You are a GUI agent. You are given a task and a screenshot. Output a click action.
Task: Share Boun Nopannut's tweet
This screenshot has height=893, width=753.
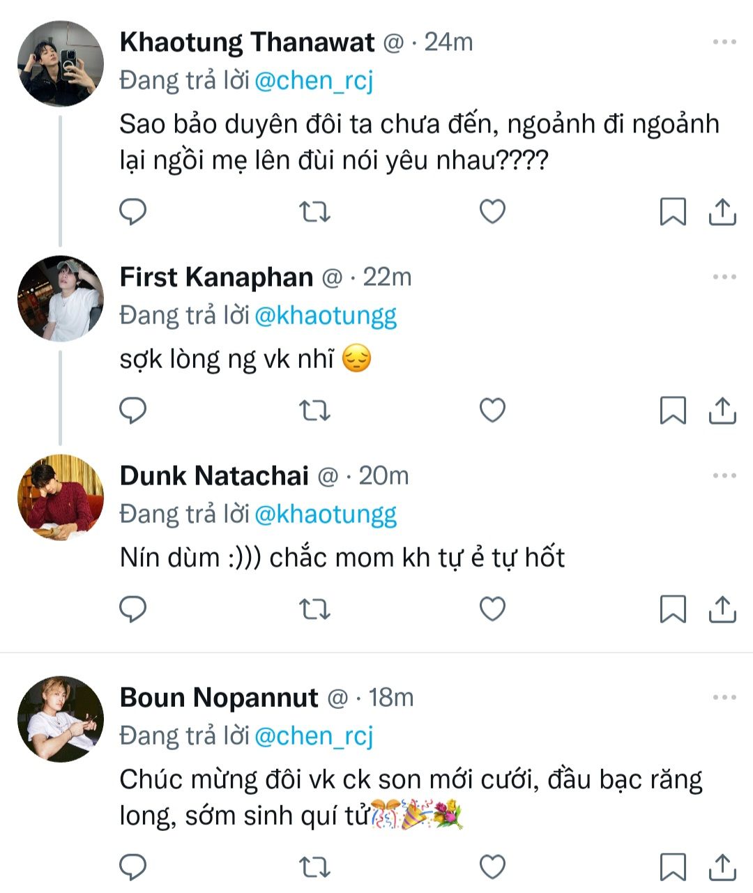722,867
